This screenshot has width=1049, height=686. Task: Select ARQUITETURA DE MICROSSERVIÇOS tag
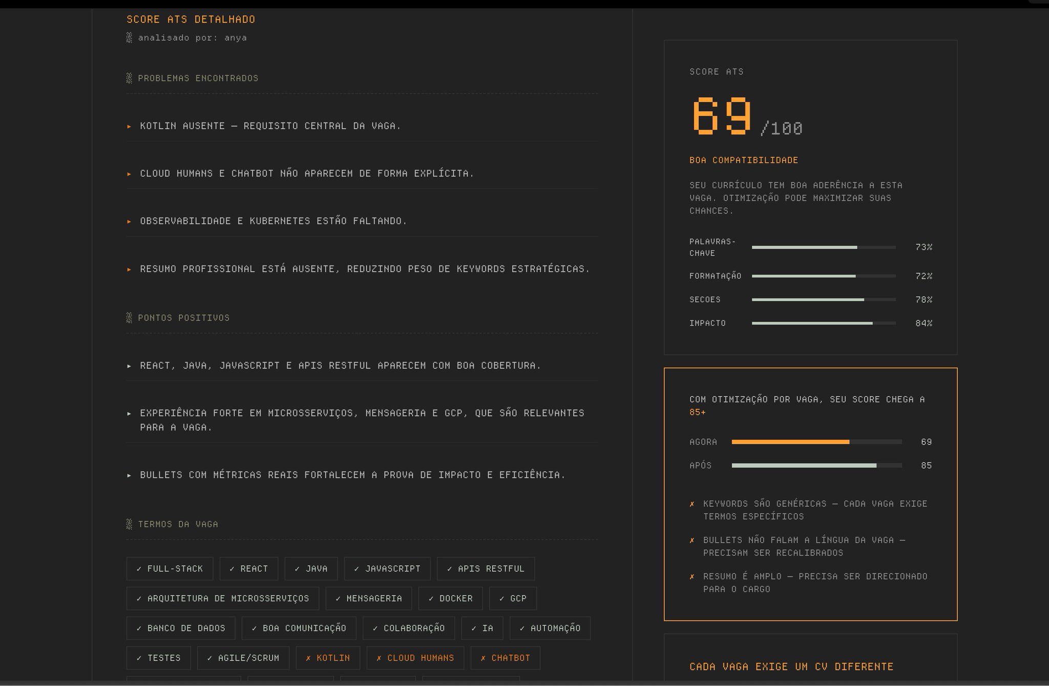223,598
